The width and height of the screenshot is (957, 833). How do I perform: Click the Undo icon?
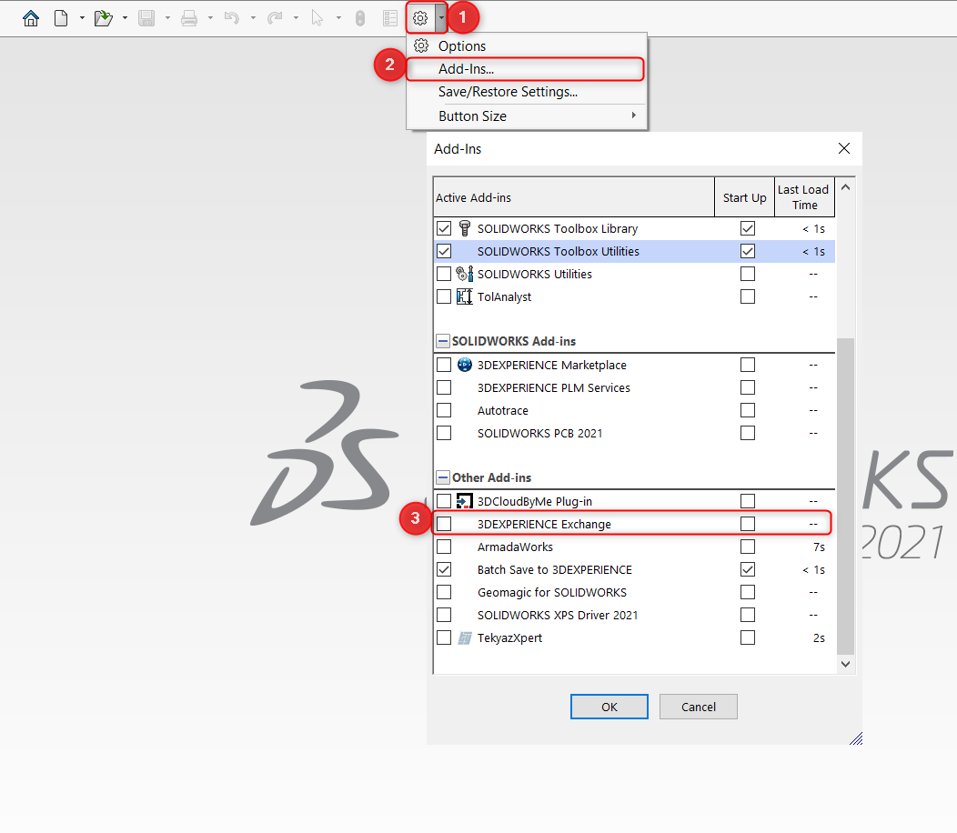232,18
